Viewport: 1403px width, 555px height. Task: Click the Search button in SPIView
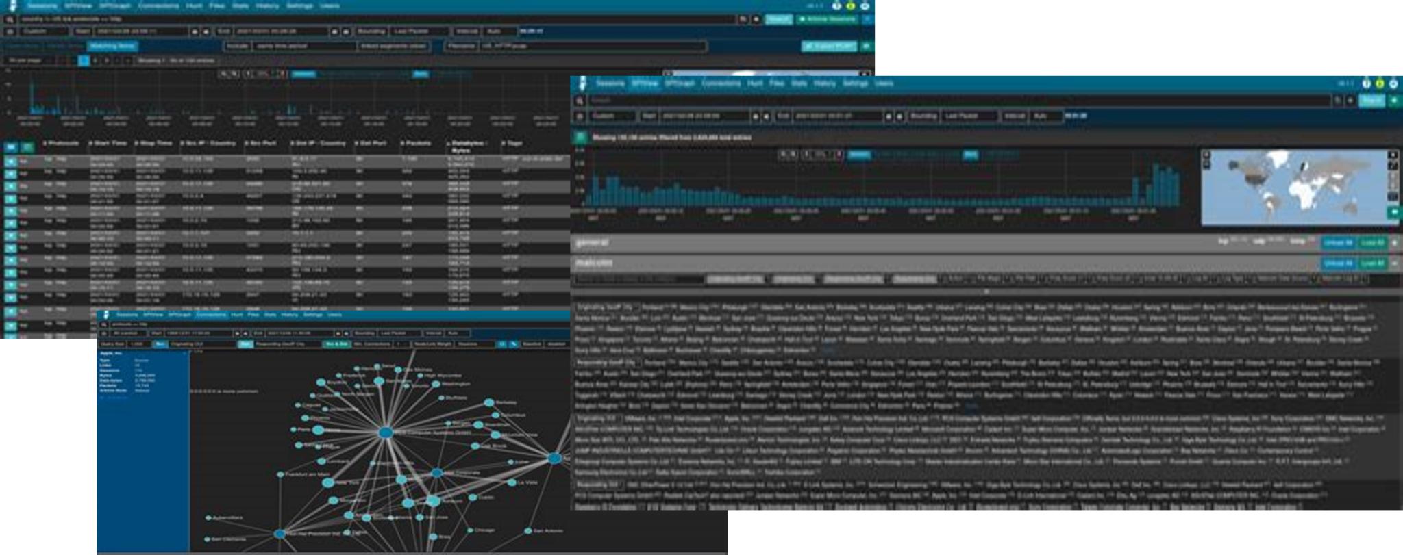(x=1371, y=101)
